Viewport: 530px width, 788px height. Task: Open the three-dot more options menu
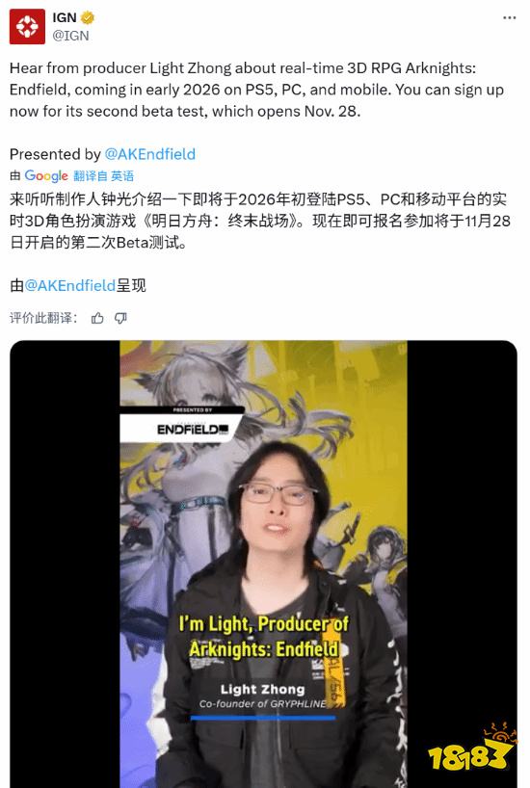pos(509,17)
